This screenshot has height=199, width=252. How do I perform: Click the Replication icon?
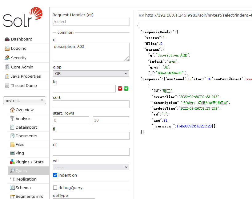[x=12, y=179]
